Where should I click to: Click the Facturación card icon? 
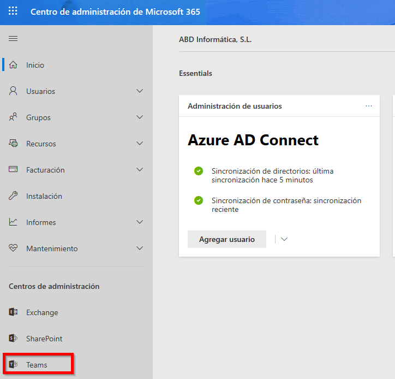coord(13,169)
